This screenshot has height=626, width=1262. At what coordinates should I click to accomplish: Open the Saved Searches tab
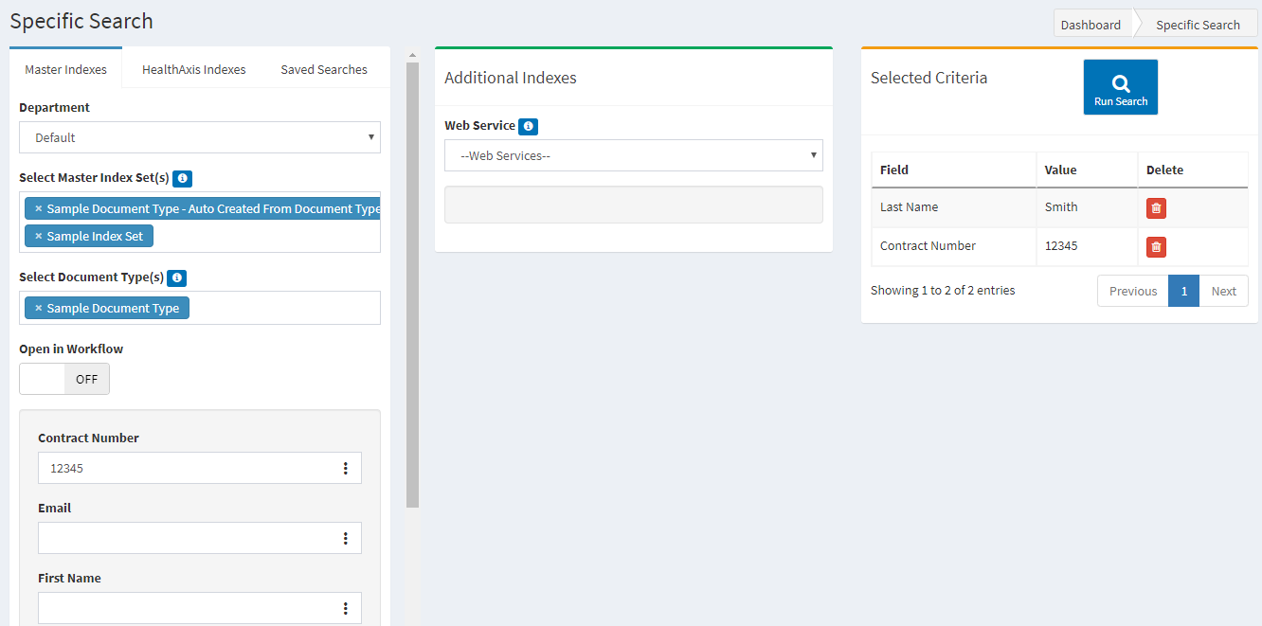click(323, 69)
